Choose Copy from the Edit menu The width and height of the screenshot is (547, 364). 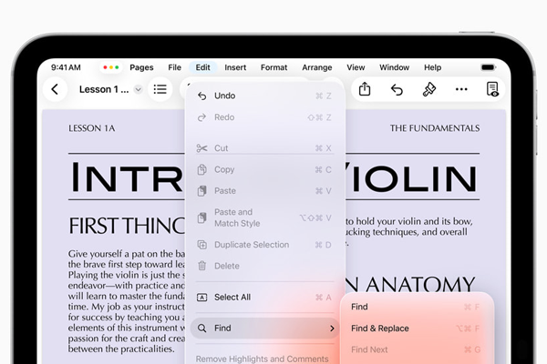[x=264, y=169]
